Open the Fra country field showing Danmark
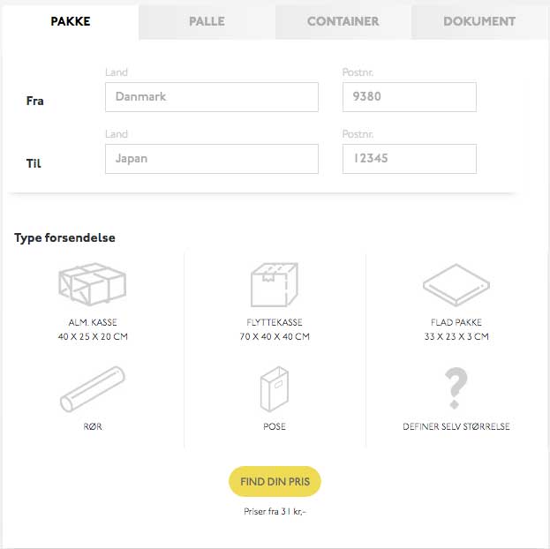 point(211,97)
